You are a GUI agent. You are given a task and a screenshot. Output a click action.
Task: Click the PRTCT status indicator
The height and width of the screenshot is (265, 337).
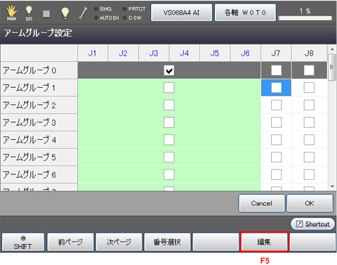click(x=134, y=9)
